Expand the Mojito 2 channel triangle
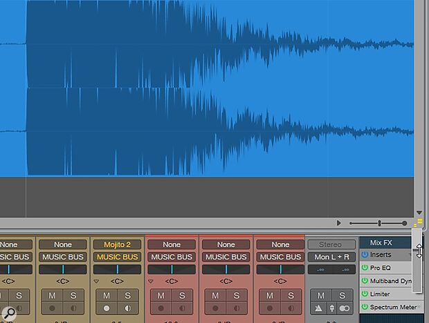The width and height of the screenshot is (429, 323). [96, 282]
